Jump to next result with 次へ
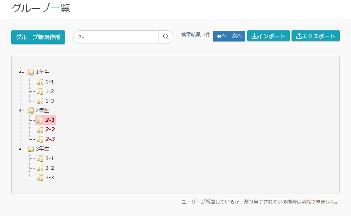 tap(237, 36)
